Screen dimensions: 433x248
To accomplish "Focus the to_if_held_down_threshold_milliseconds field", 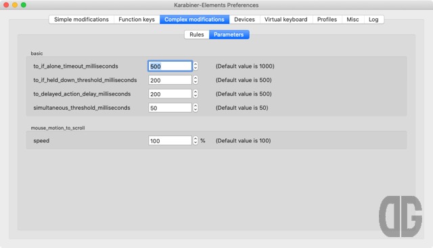I will [170, 80].
